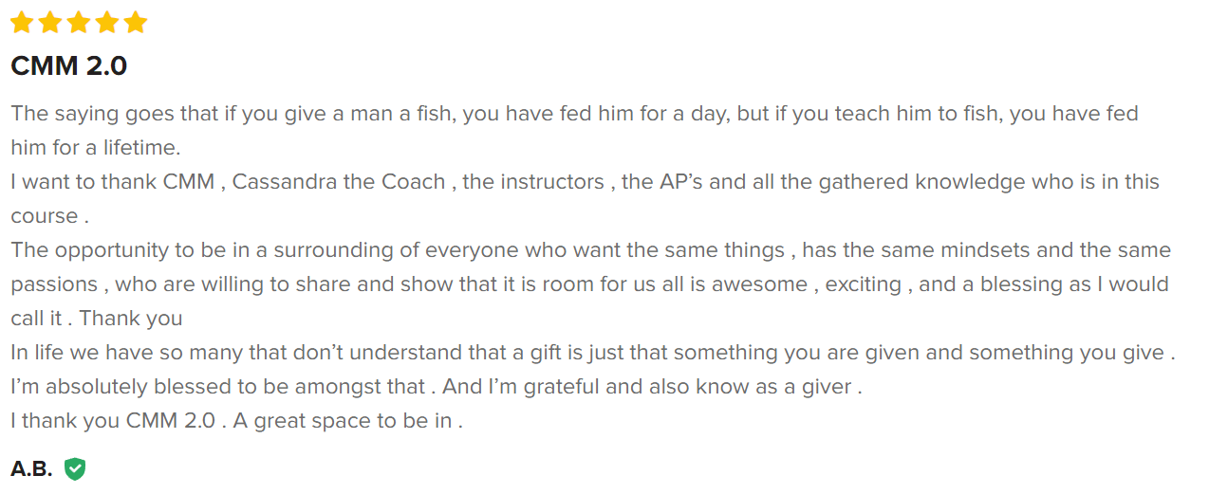Screen dimensions: 1209x494
Task: Click the lone word 'course .' line
Action: click(x=49, y=216)
